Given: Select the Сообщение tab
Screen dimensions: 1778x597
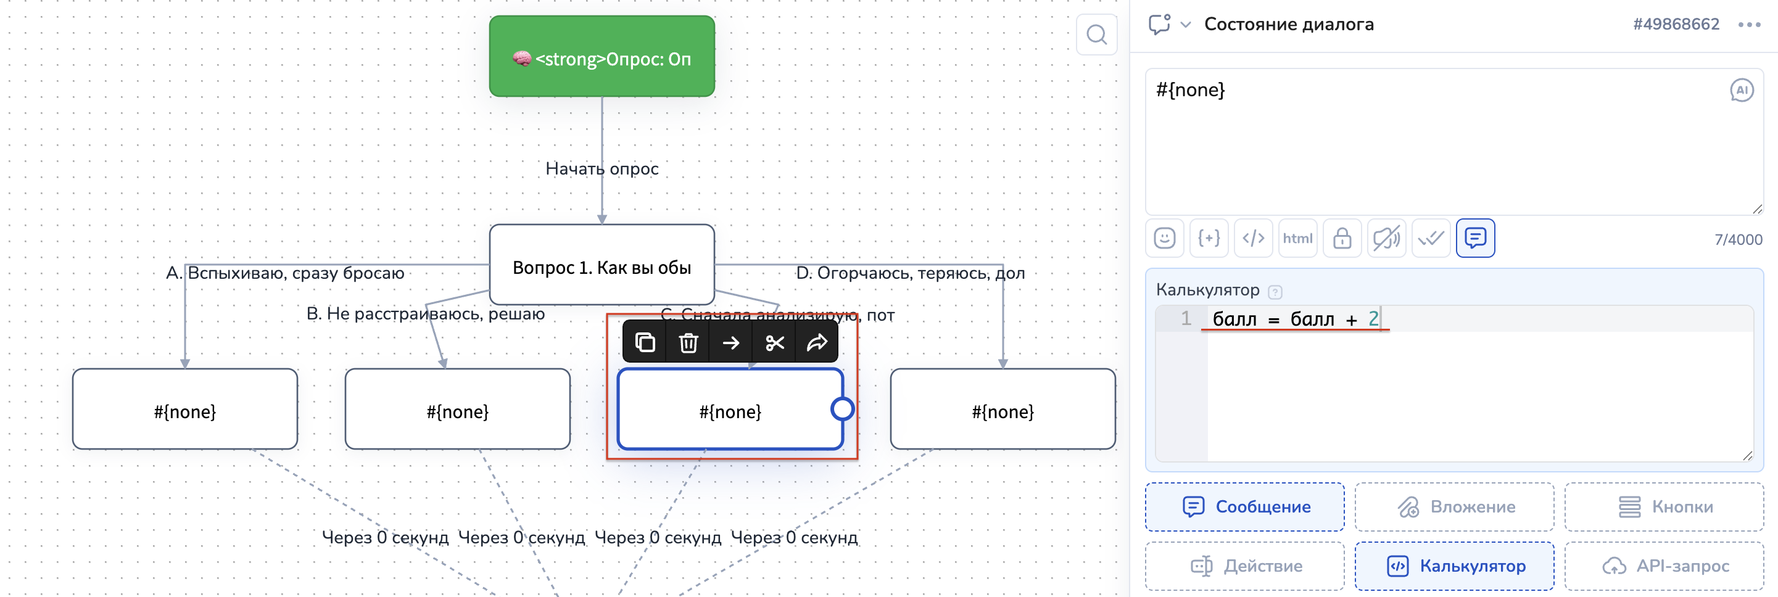Looking at the screenshot, I should (1244, 506).
